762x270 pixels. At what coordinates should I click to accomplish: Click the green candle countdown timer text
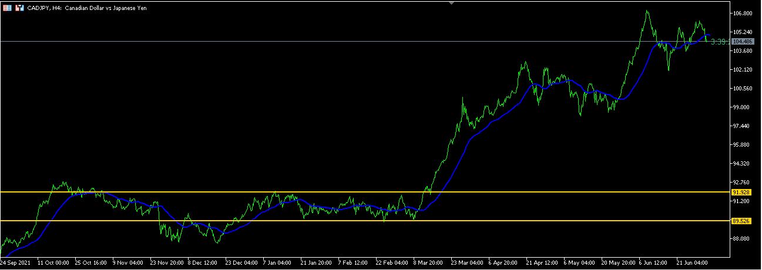[x=719, y=42]
